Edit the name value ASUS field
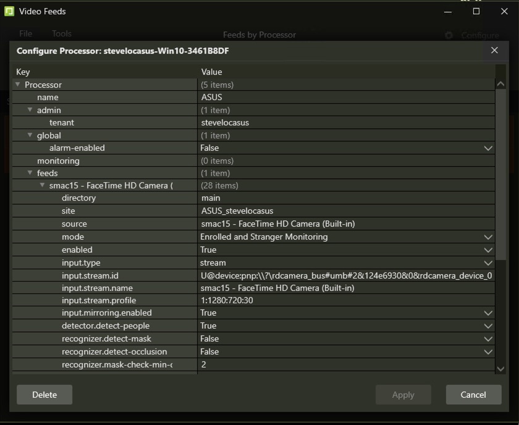Viewport: 519px width, 425px height. (x=346, y=98)
